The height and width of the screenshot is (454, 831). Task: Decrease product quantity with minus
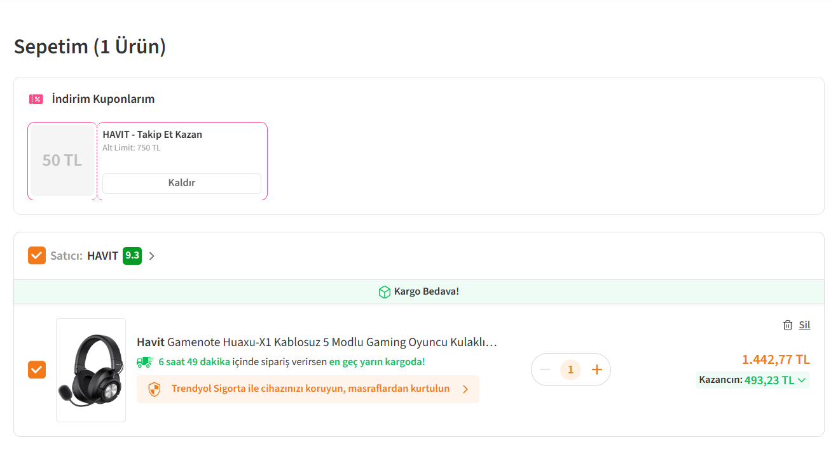click(545, 370)
